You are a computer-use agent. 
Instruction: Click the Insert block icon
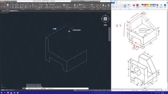[64, 5]
